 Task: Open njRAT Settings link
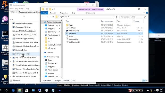(76, 85)
